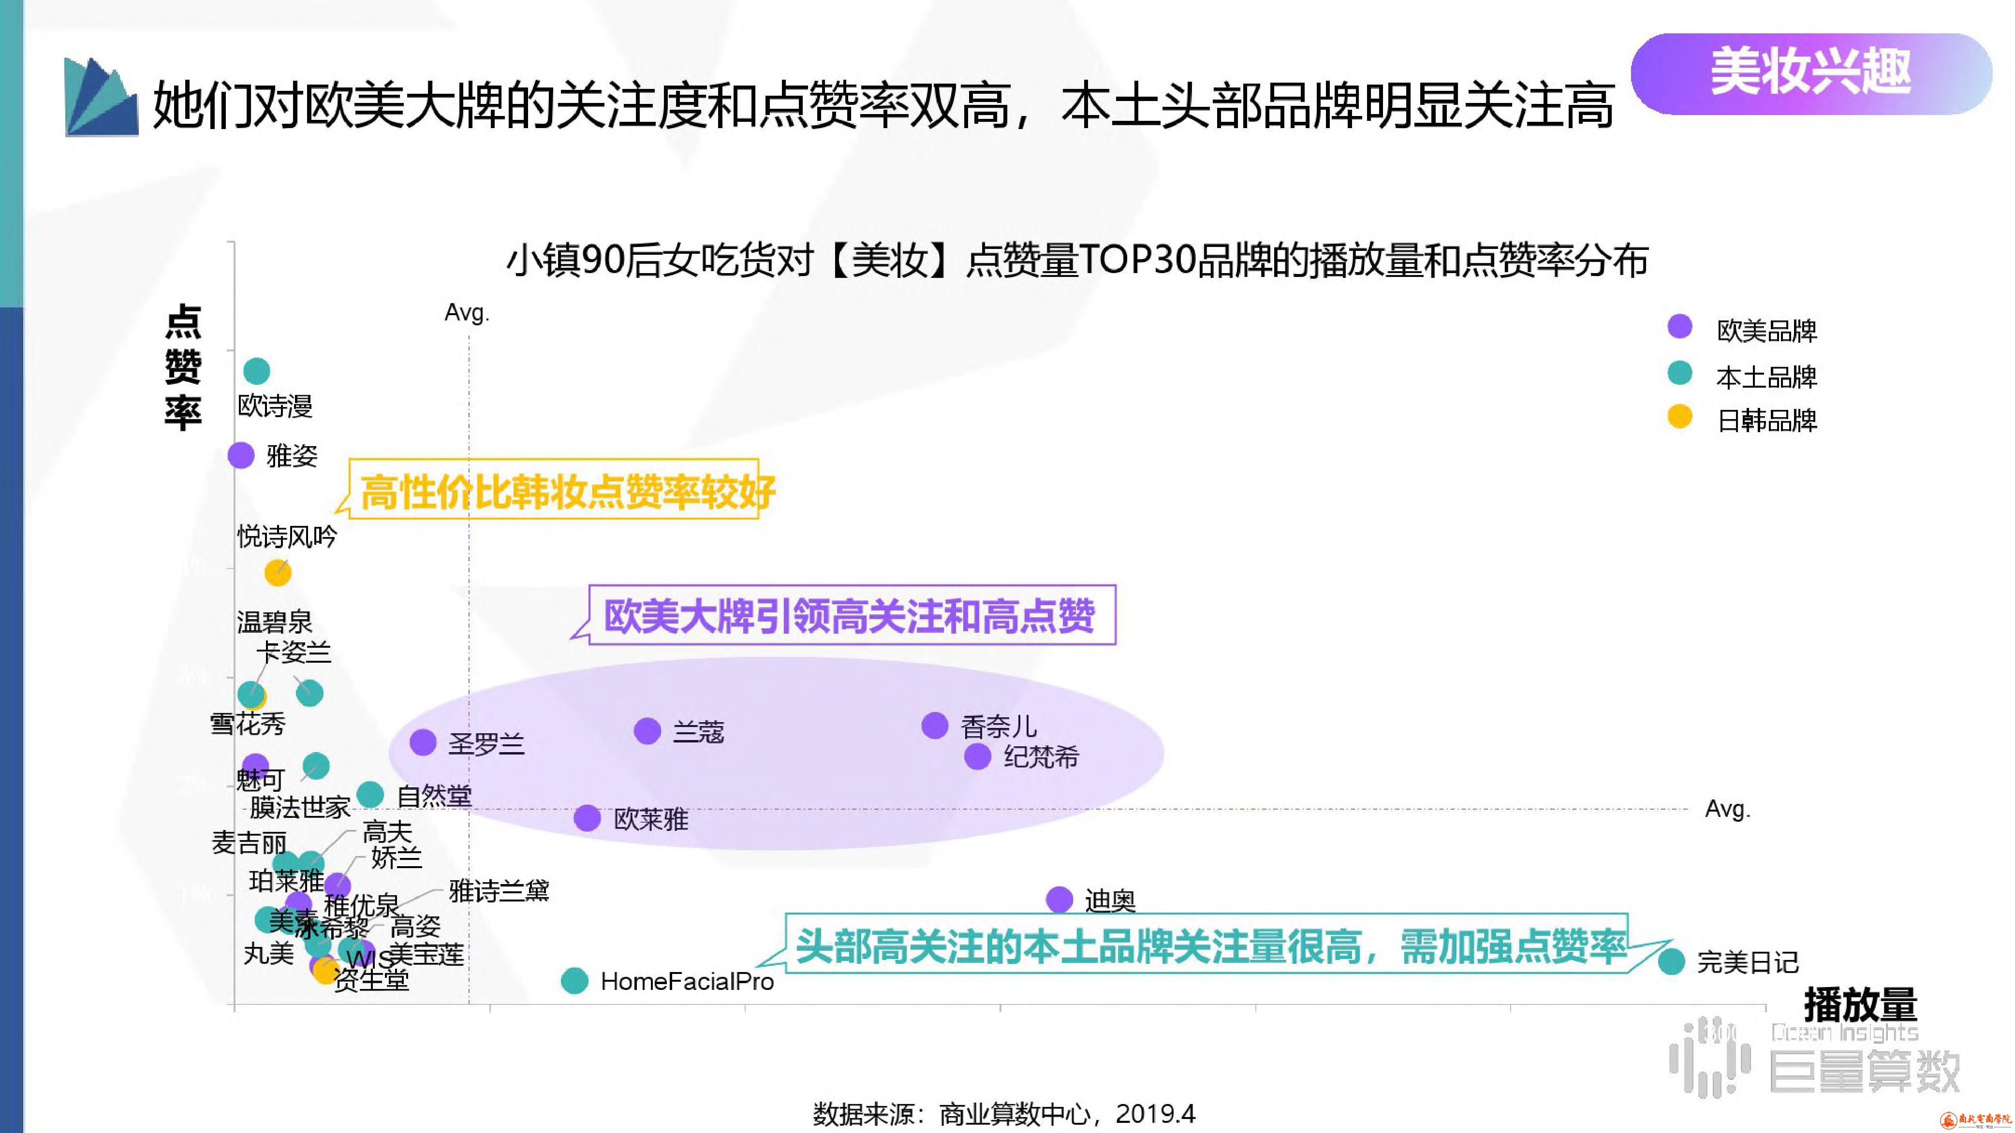This screenshot has height=1133, width=2015.
Task: Click the teal HomeFacialPro data point
Action: (x=575, y=981)
